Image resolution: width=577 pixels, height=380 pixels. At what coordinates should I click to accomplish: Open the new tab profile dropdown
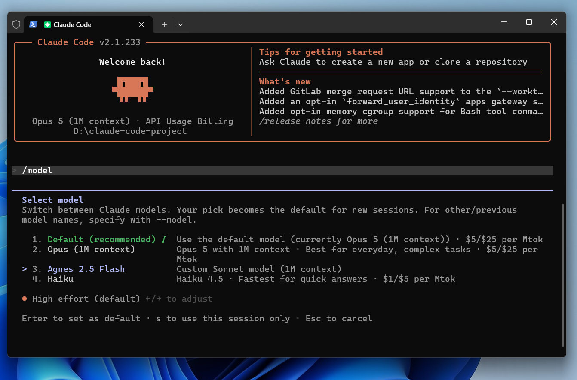tap(181, 24)
